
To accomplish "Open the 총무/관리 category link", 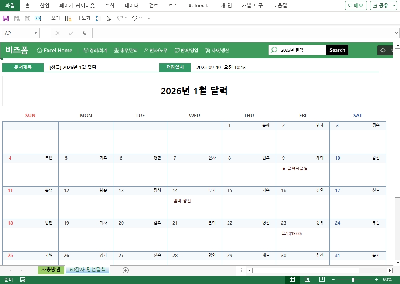I will pos(126,50).
